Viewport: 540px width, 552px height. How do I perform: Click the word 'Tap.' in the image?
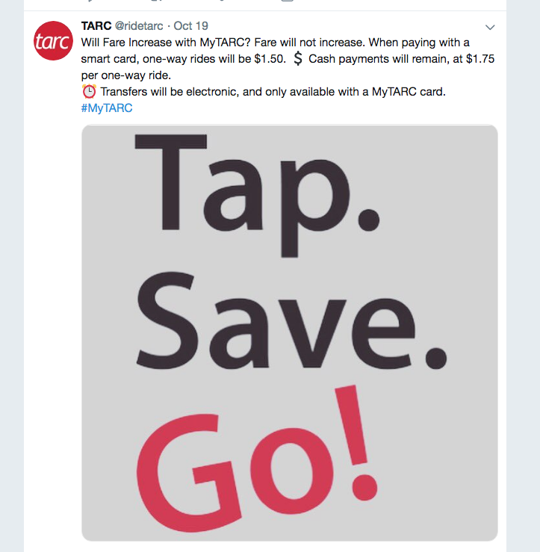tap(257, 196)
